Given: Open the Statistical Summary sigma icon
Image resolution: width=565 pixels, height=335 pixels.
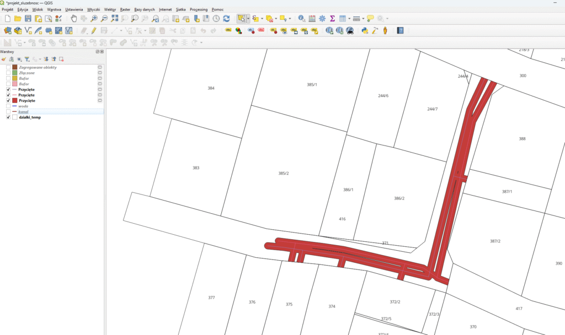Looking at the screenshot, I should coord(332,19).
